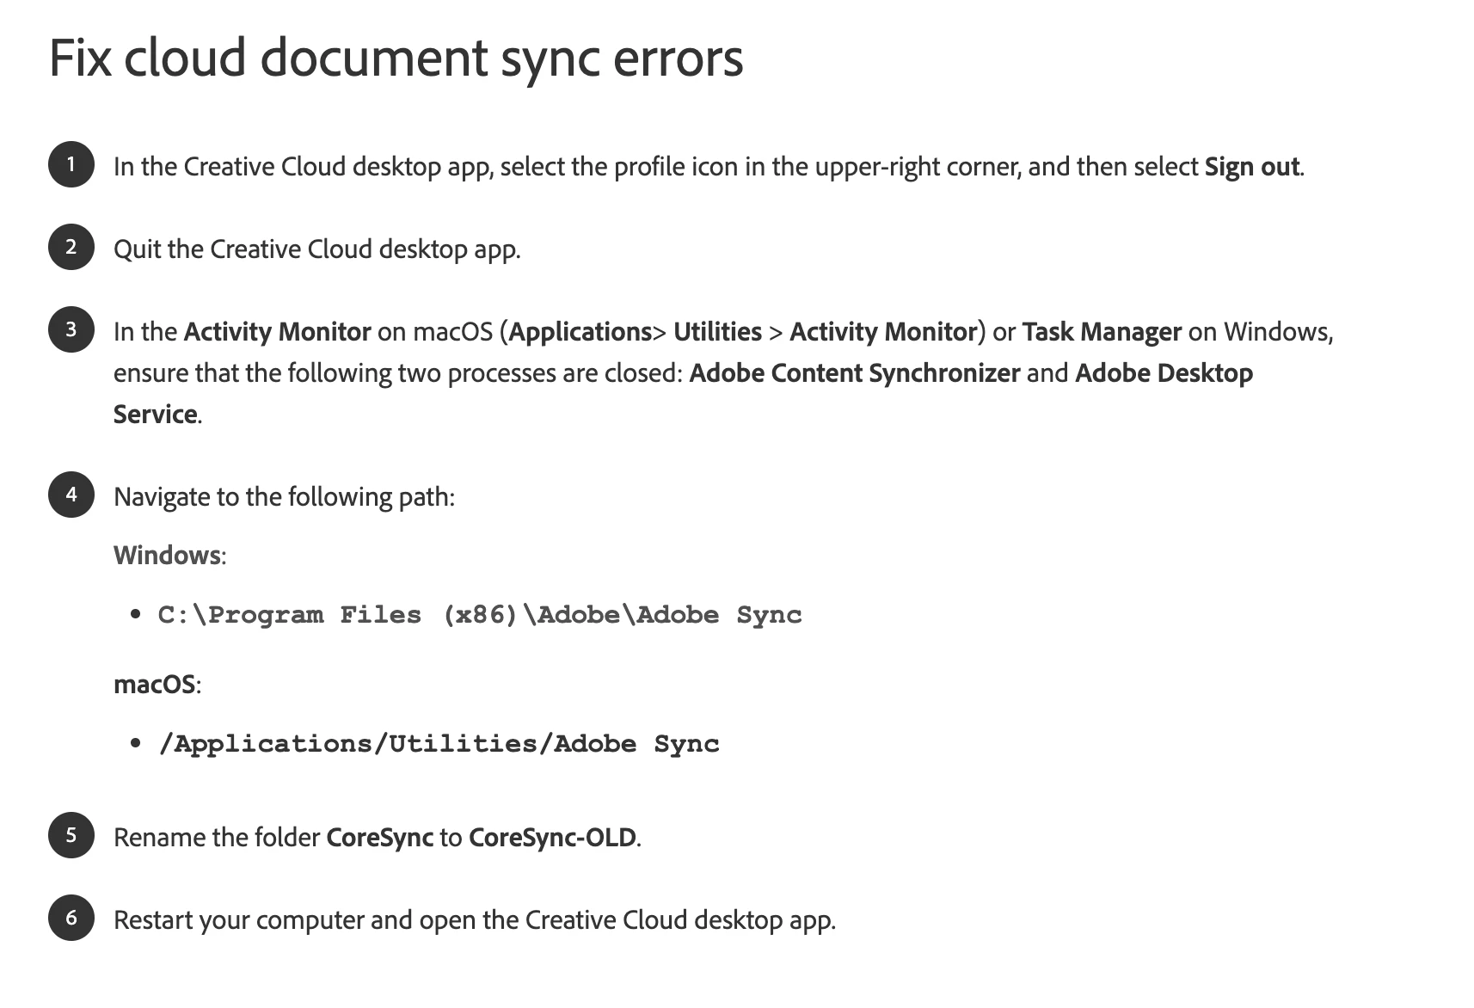Click the bold 'Sign out' text
The width and height of the screenshot is (1474, 1008).
[x=1252, y=166]
